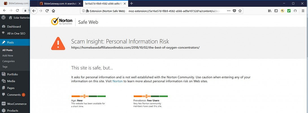
Task: Click the site information icon in address bar
Action: [x=83, y=11]
